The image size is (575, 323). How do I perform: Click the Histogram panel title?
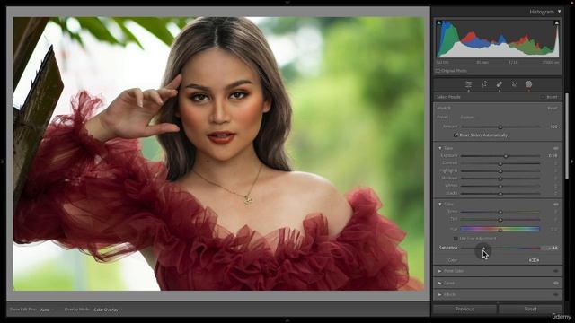[542, 12]
